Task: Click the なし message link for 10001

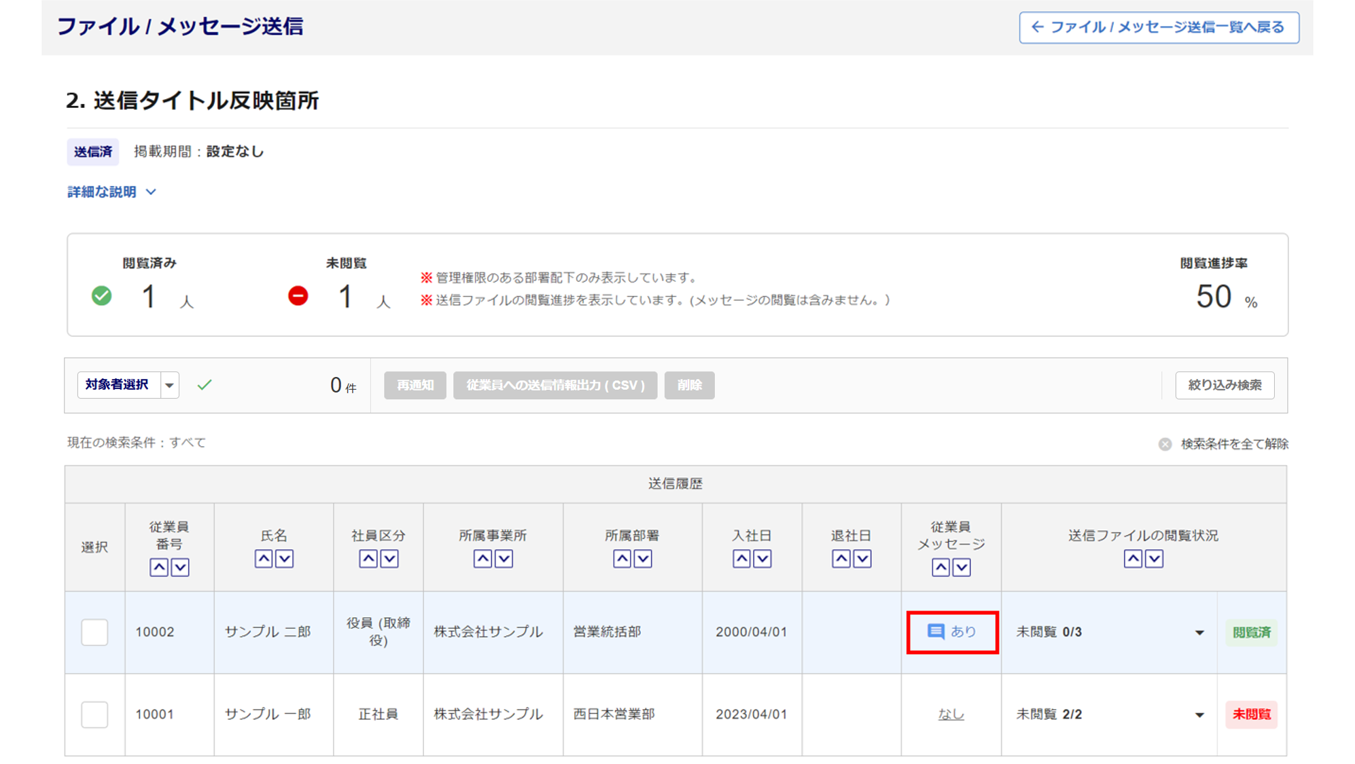Action: pyautogui.click(x=951, y=714)
